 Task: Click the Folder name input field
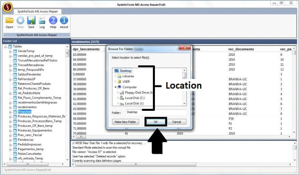pos(156,112)
